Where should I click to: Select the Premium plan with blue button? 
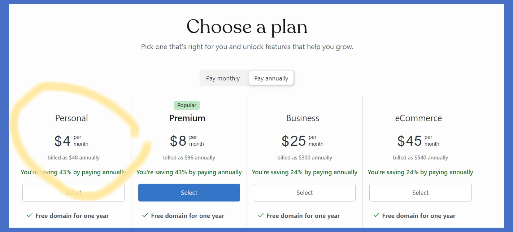coord(189,193)
